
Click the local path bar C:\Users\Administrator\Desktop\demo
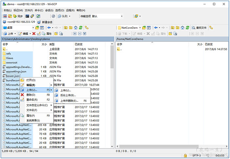(x=58, y=39)
